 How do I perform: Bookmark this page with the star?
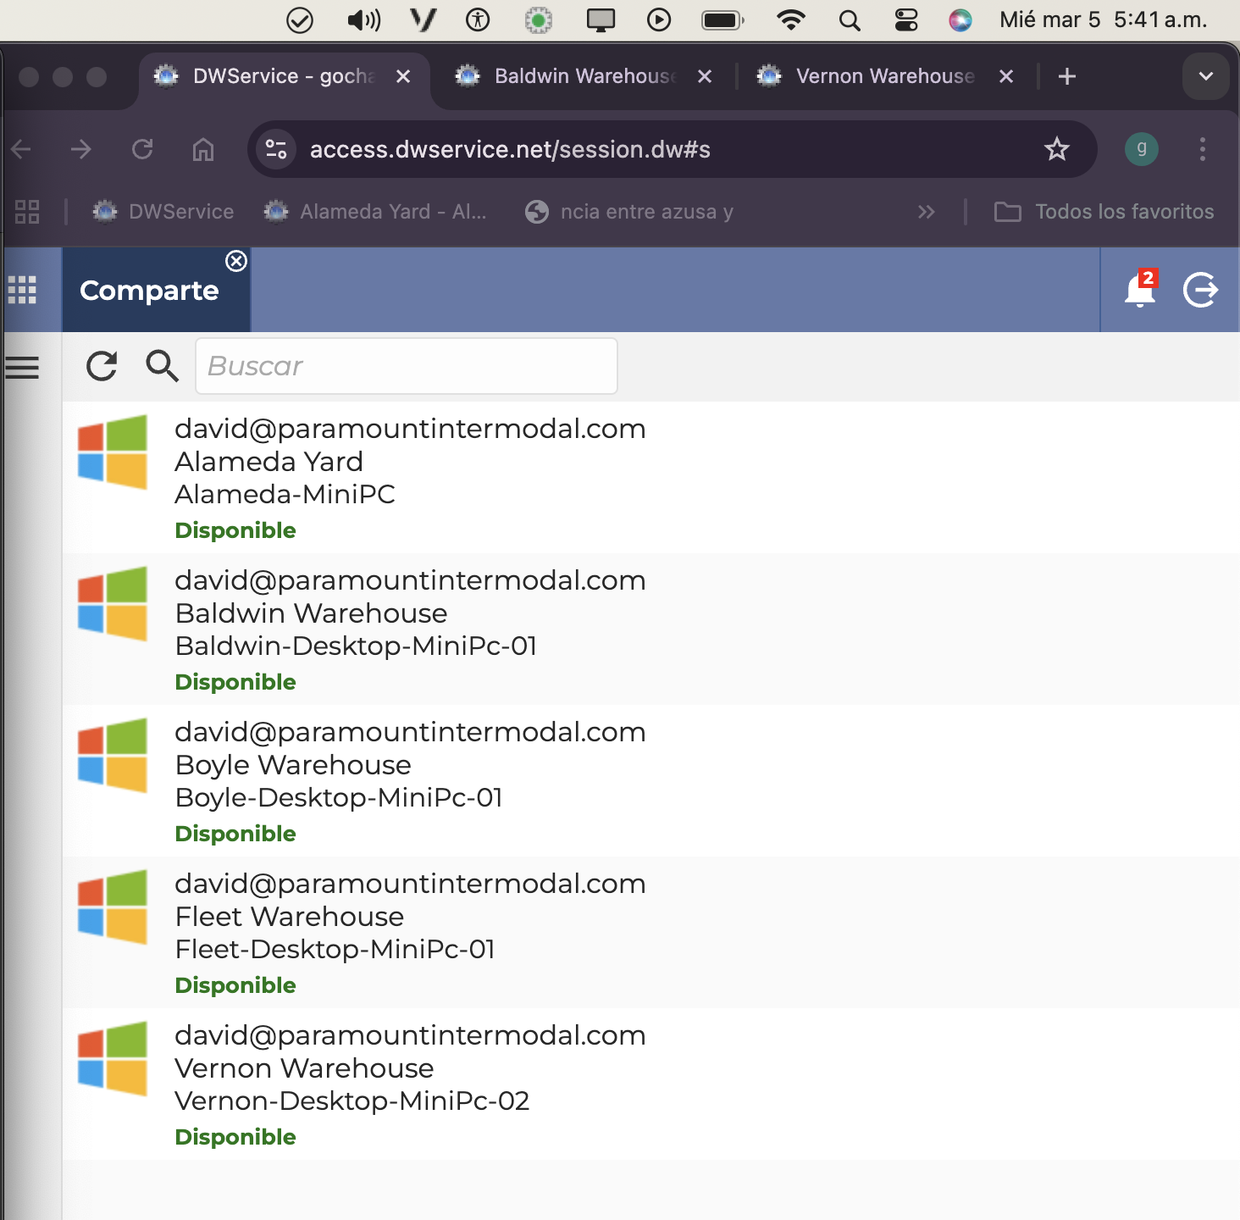(1056, 149)
